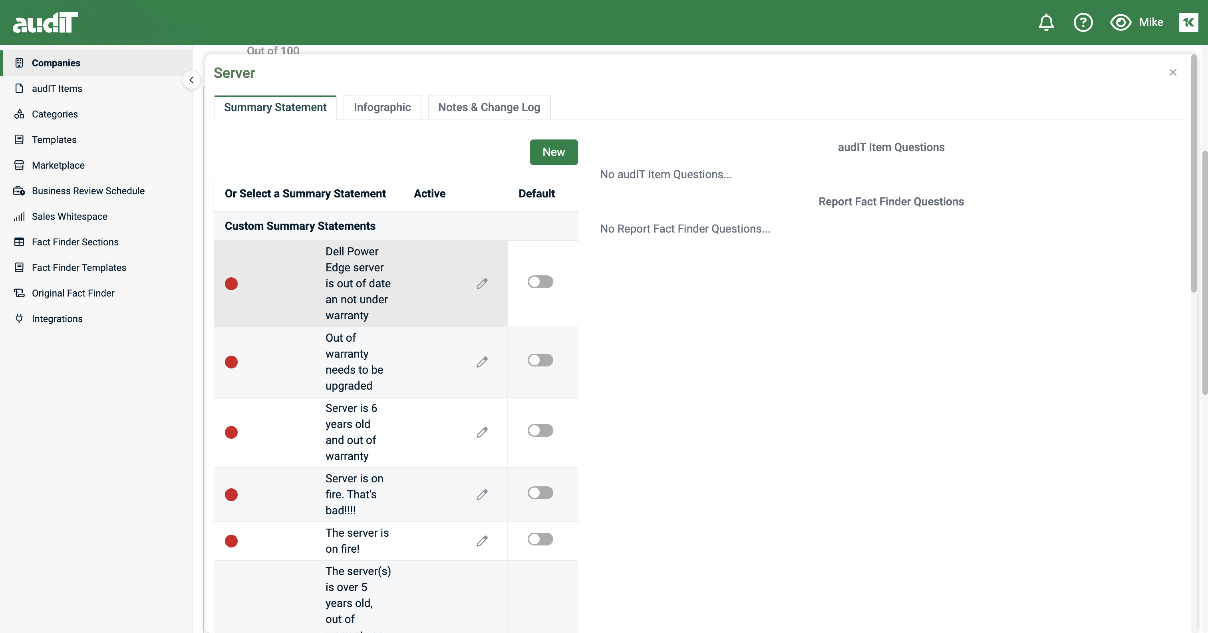
Task: Toggle default for Dell Power Edge statement
Action: click(x=540, y=282)
